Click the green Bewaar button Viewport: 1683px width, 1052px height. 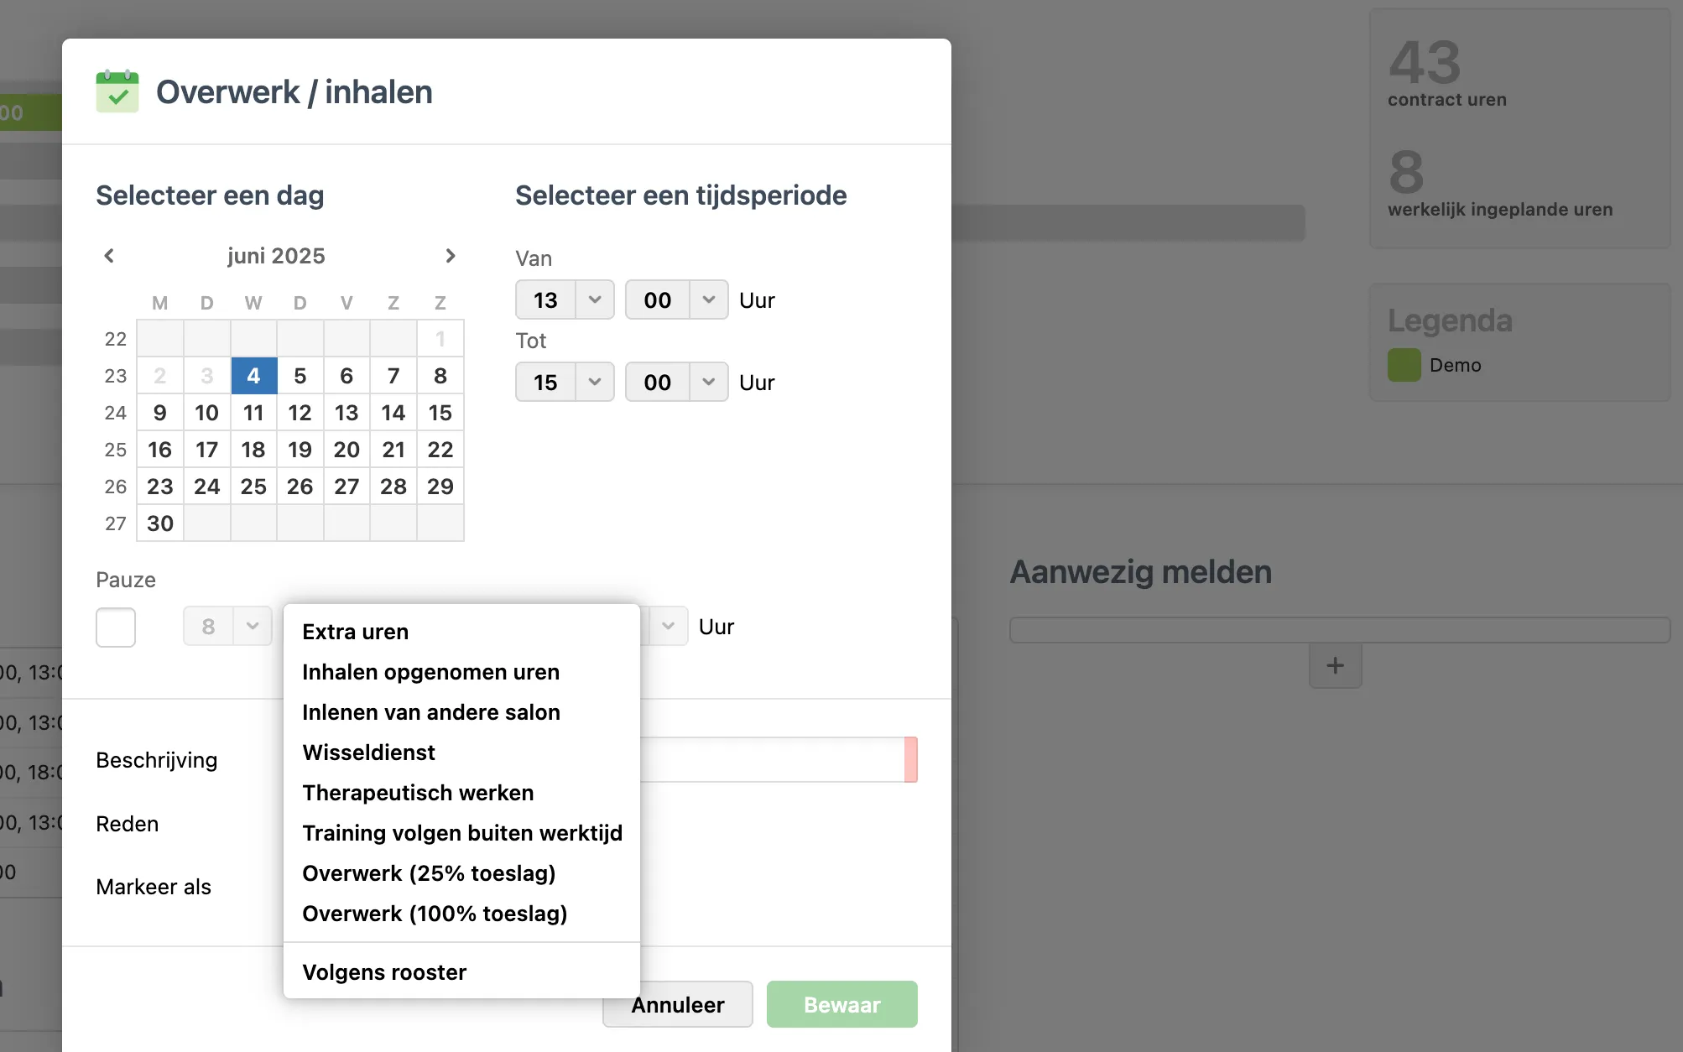pos(841,1004)
